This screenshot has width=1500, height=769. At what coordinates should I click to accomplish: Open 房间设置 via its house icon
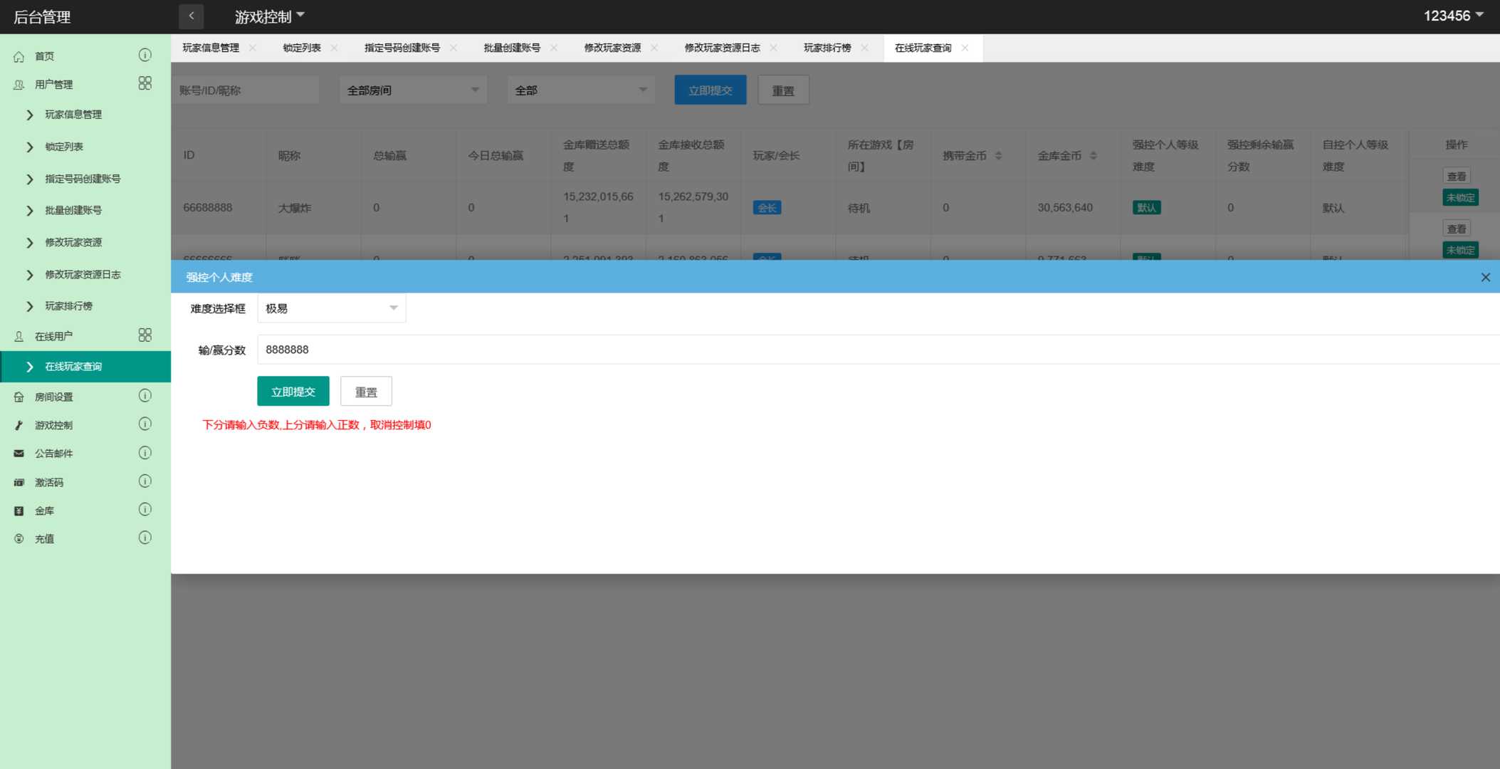click(19, 397)
